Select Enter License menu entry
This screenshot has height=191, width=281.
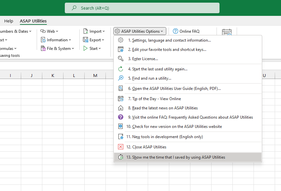[x=188, y=58]
